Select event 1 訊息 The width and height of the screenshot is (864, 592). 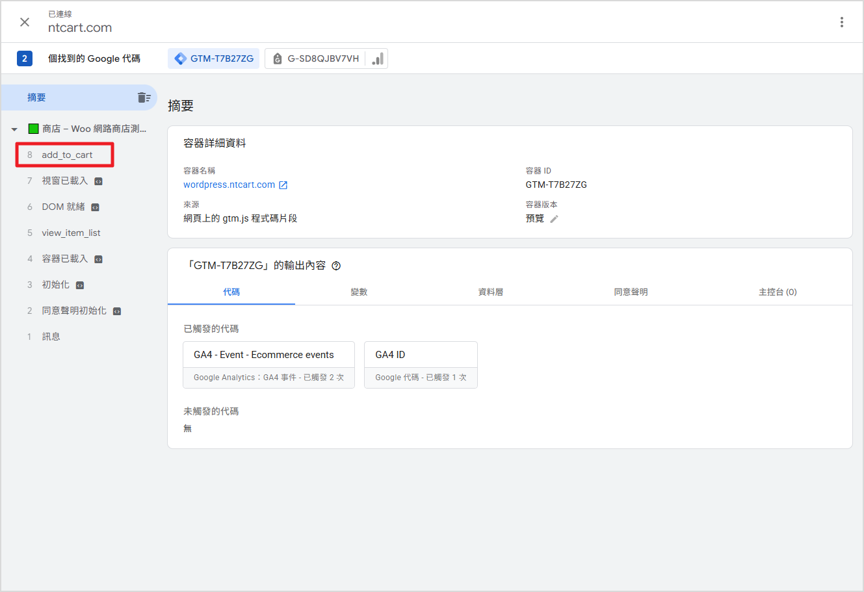click(51, 337)
